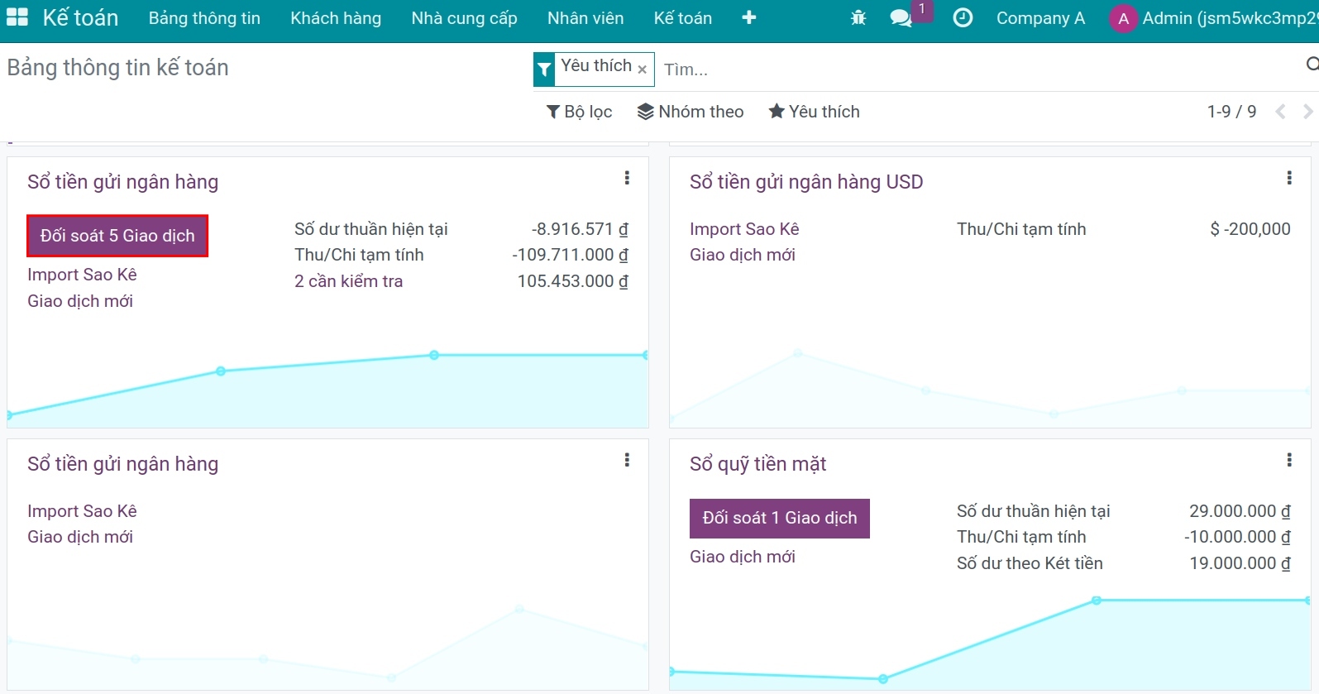The image size is (1319, 694).
Task: Expand the Yêu thích favorites dropdown
Action: 815,112
